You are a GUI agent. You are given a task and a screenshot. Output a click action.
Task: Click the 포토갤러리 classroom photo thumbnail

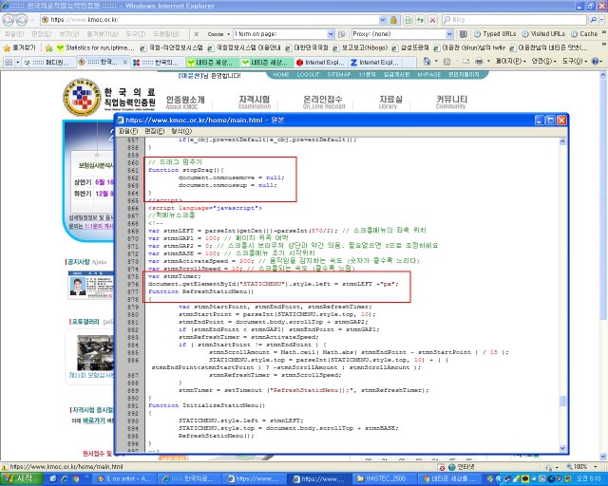(x=95, y=353)
